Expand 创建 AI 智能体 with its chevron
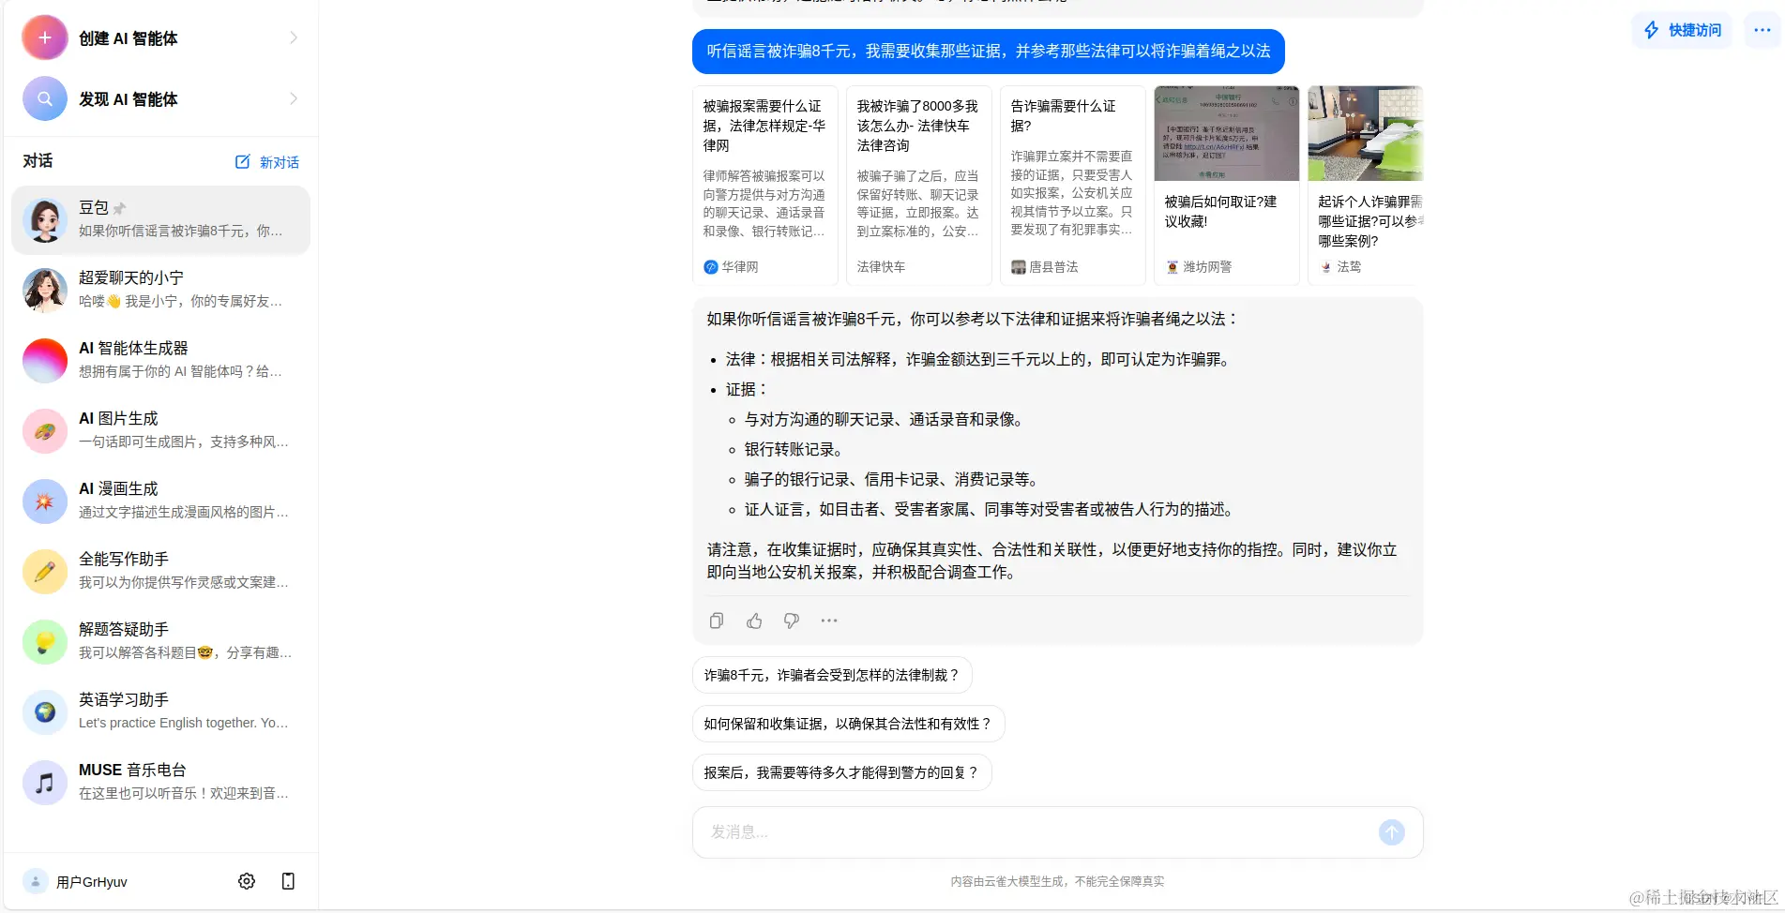 point(293,37)
